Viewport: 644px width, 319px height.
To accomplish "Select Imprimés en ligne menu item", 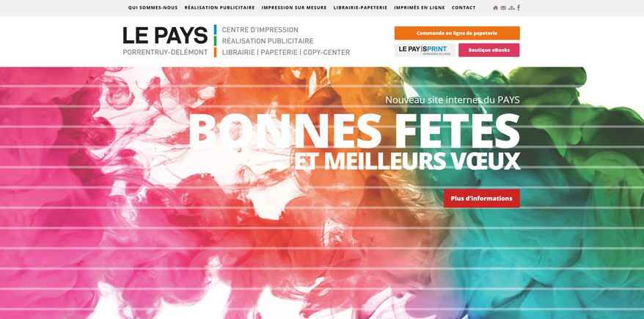I will pos(420,8).
